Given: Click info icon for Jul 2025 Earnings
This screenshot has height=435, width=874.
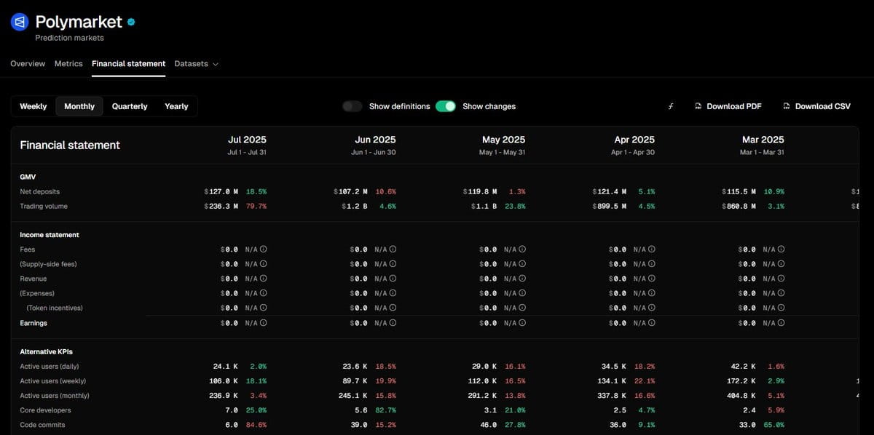Looking at the screenshot, I should click(x=264, y=323).
